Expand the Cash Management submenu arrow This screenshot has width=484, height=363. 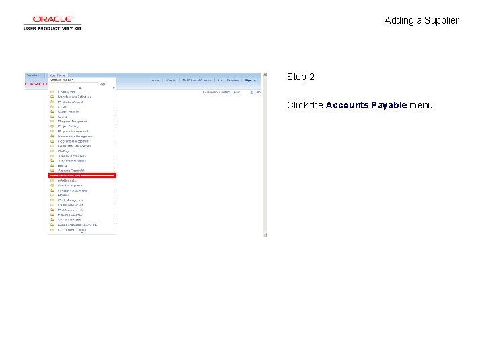(114, 200)
